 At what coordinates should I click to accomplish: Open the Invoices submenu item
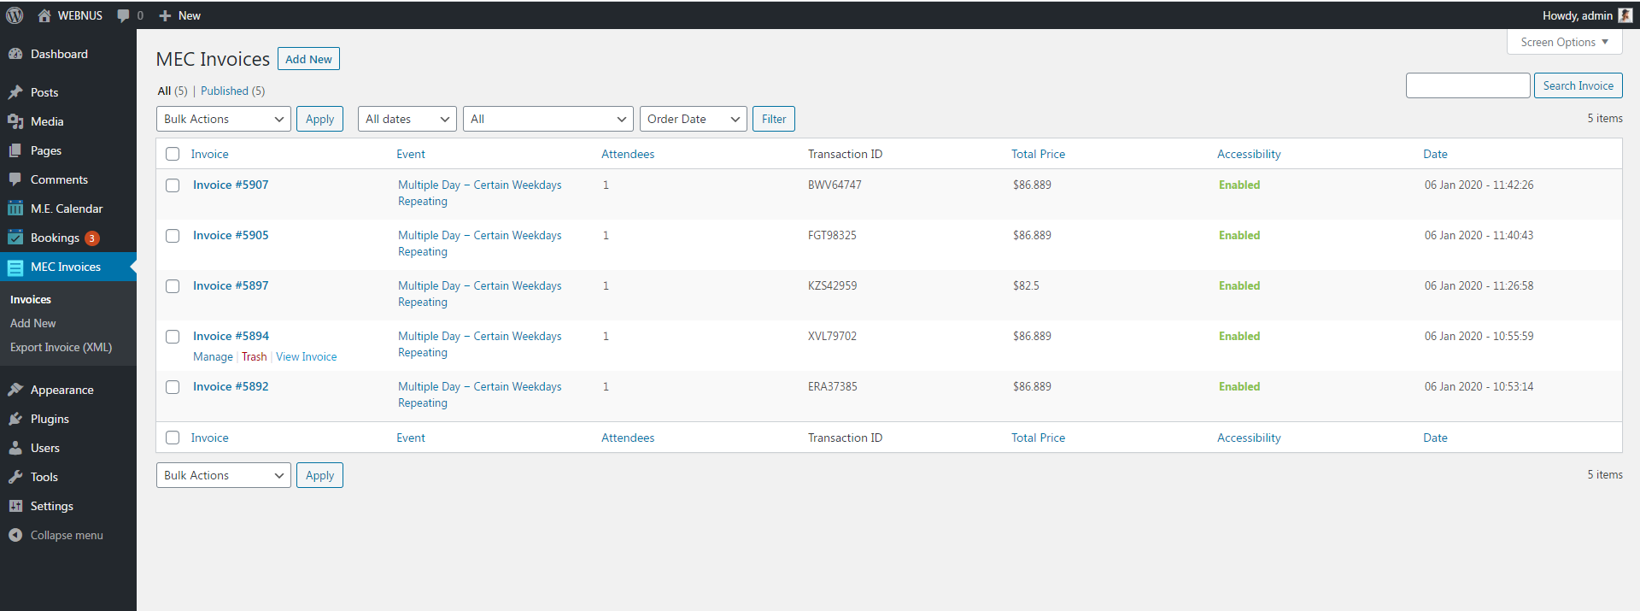click(x=31, y=299)
